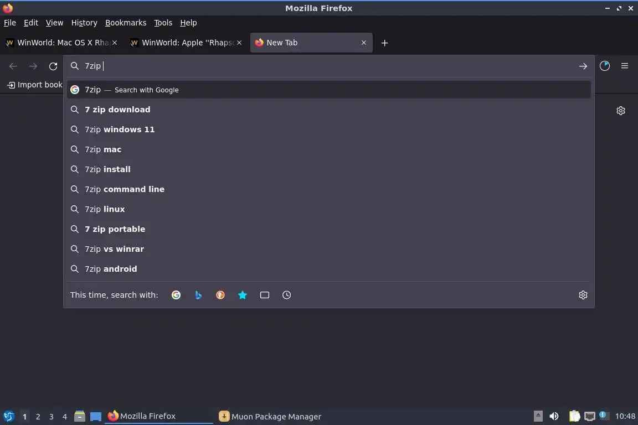Open the taskbar application launcher menu

coord(8,416)
